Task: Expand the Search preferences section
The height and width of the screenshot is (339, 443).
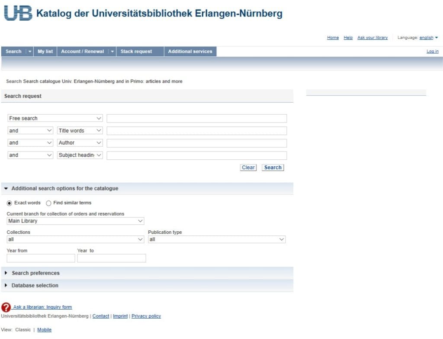Action: [x=6, y=273]
